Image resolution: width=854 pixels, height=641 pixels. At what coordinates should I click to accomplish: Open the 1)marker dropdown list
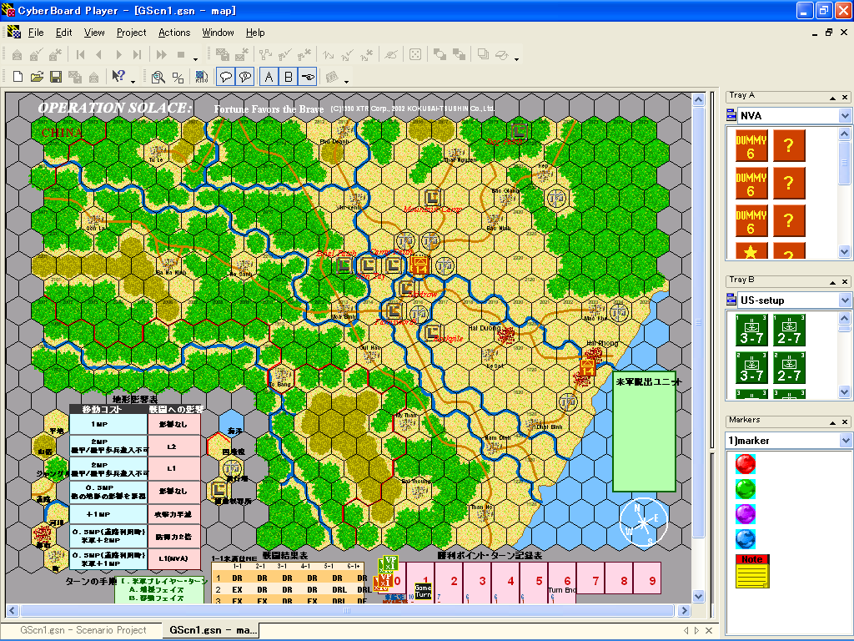point(845,440)
